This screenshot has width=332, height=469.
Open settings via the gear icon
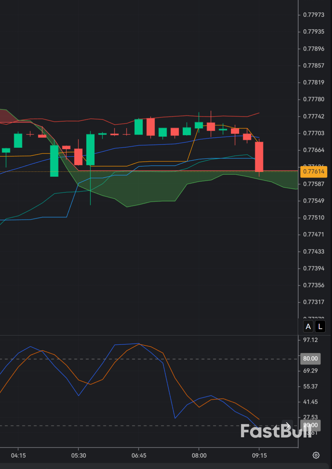coord(316,455)
